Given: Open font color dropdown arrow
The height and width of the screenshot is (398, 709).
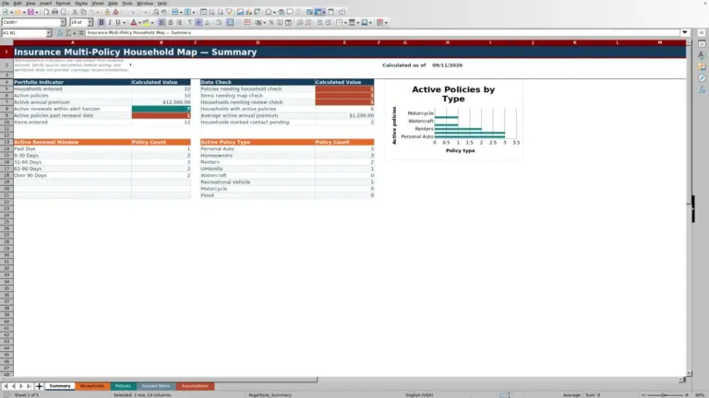Looking at the screenshot, I should pyautogui.click(x=139, y=22).
